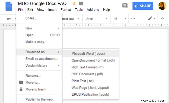Click the Undo arrow in the toolbar
This screenshot has height=103, width=169.
(x=9, y=19)
